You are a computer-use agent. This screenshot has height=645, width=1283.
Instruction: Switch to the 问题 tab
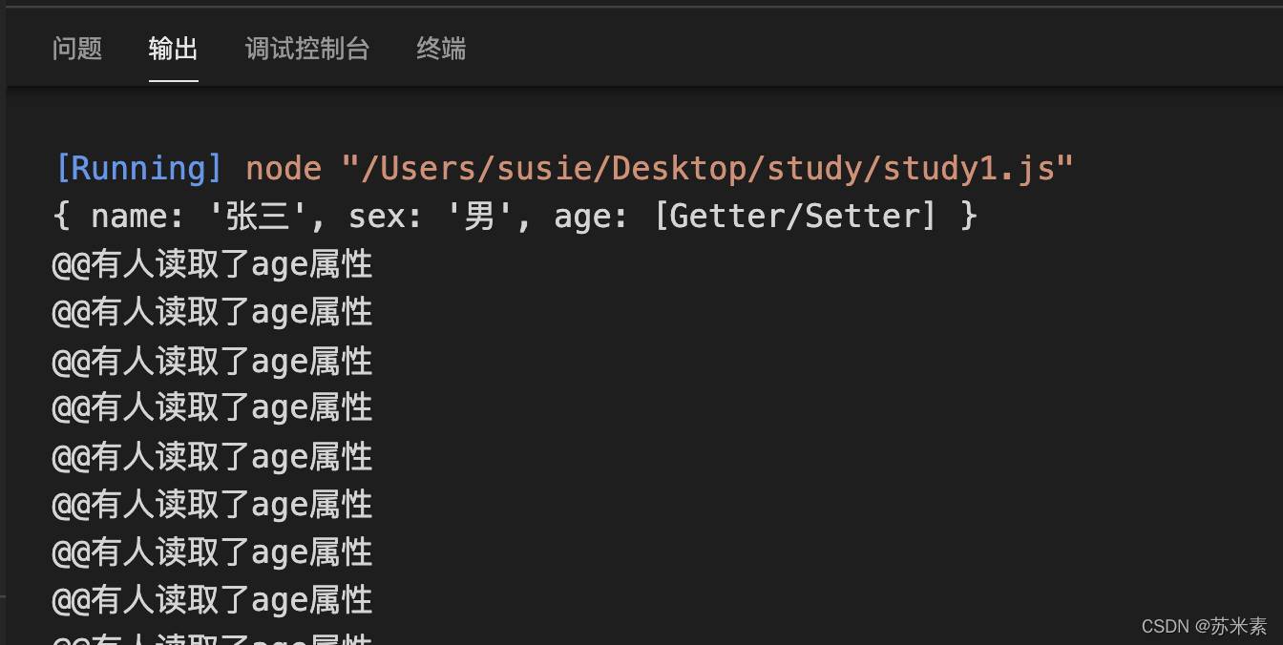pyautogui.click(x=77, y=49)
